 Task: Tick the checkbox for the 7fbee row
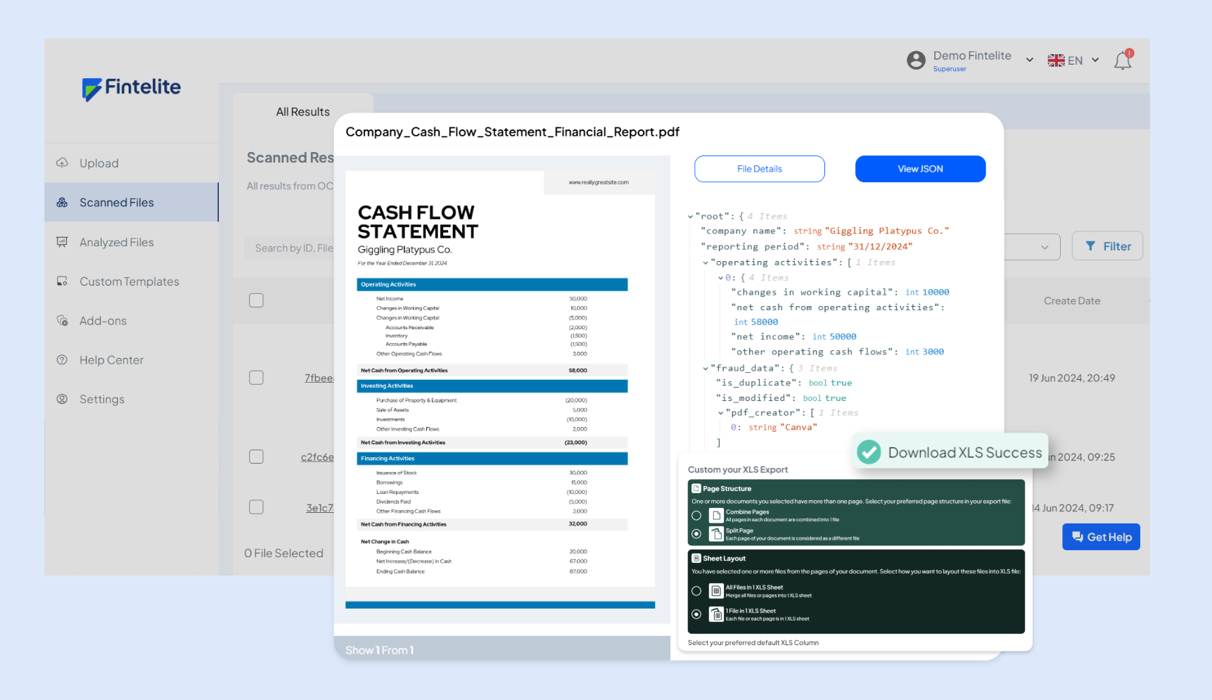click(x=257, y=378)
